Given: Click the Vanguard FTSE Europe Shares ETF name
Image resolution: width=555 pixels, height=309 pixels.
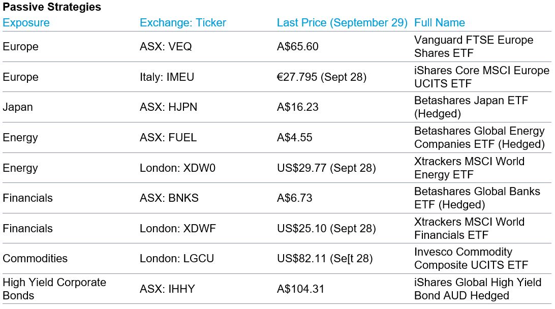Looking at the screenshot, I should 474,47.
